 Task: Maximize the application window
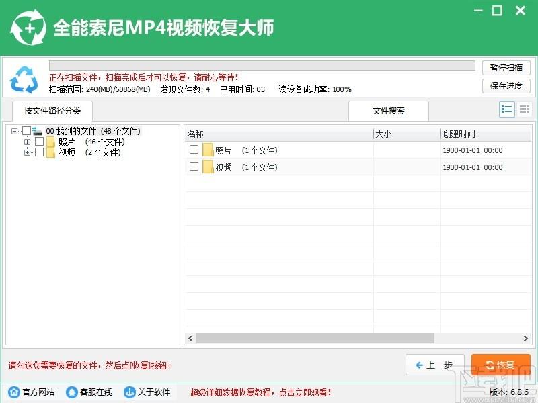(497, 11)
